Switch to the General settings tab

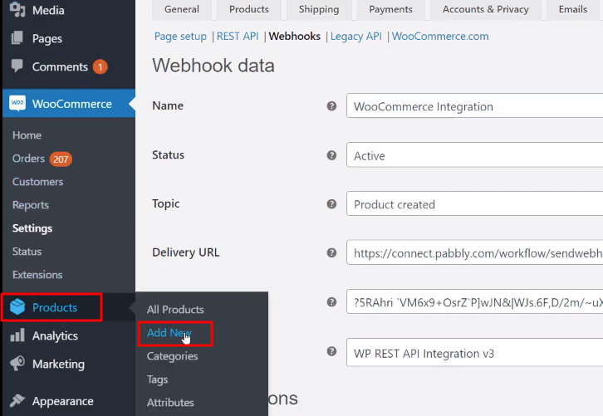(x=182, y=9)
